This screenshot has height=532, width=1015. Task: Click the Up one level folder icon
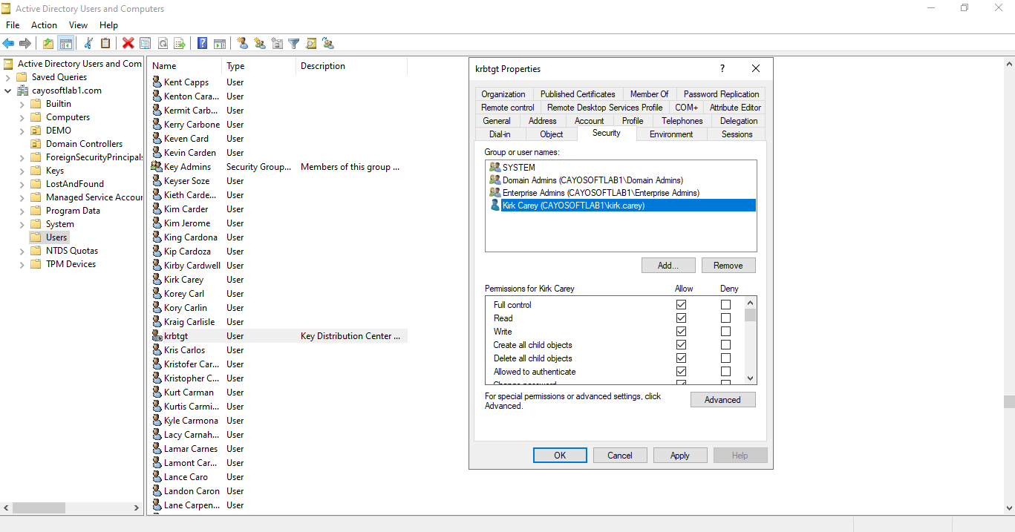48,44
